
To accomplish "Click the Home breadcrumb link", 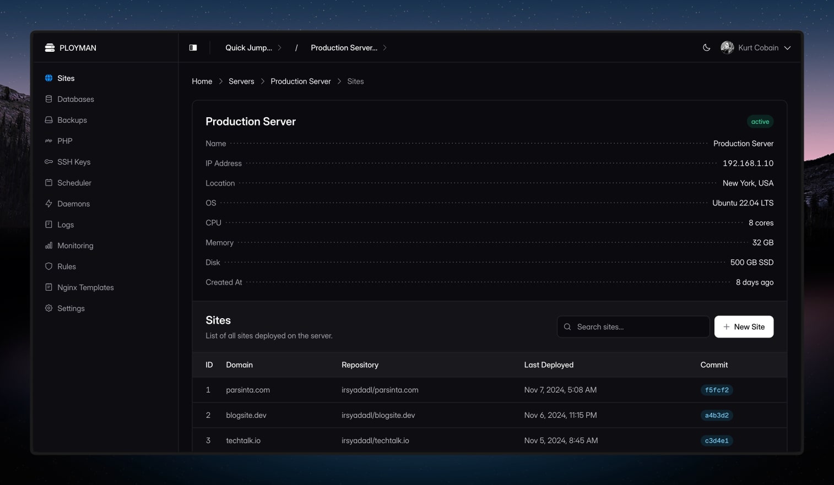I will (x=202, y=81).
